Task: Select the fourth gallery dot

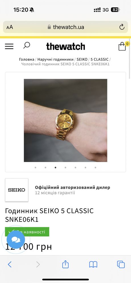Action: click(65, 167)
